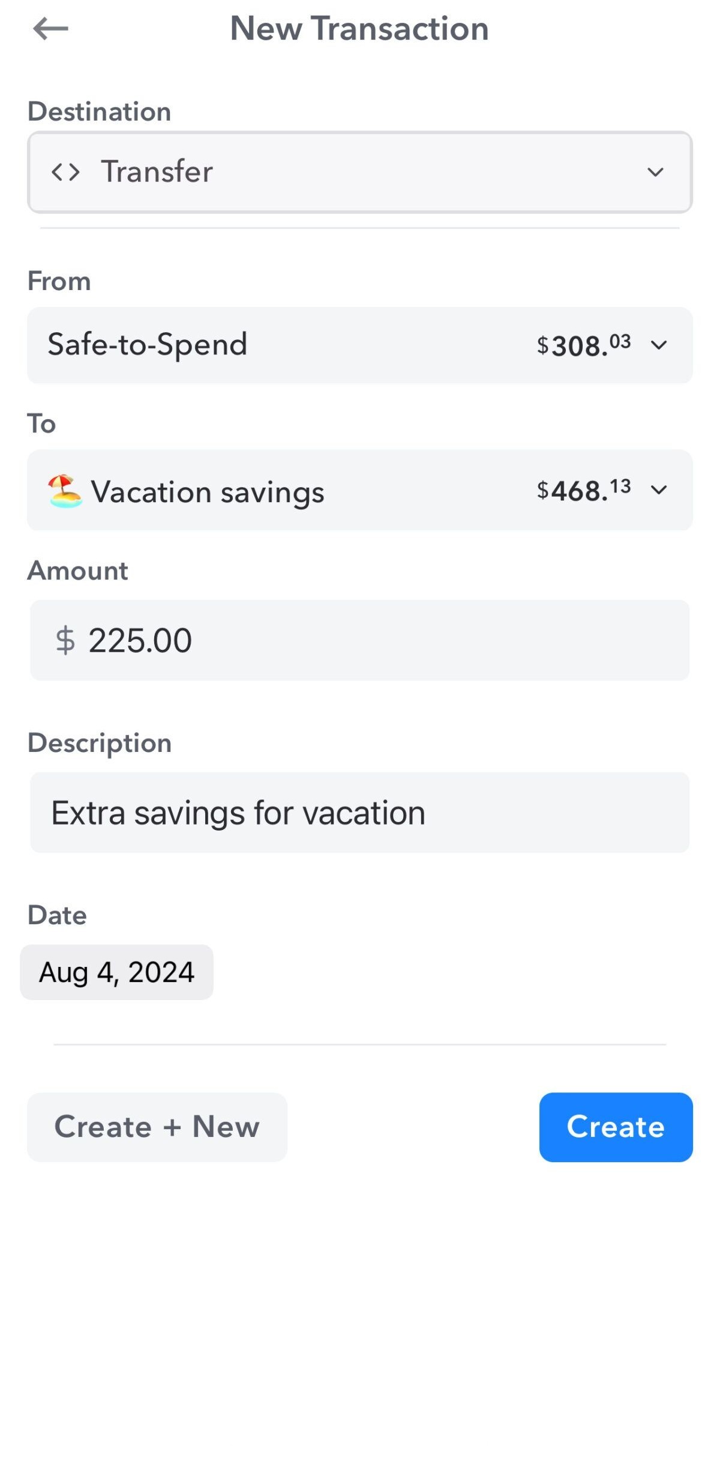This screenshot has height=1472, width=720.
Task: Click the Amount label
Action: click(78, 571)
